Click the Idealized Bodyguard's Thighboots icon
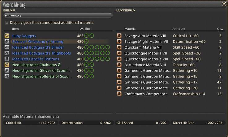228x137 pixels. pos(7,53)
